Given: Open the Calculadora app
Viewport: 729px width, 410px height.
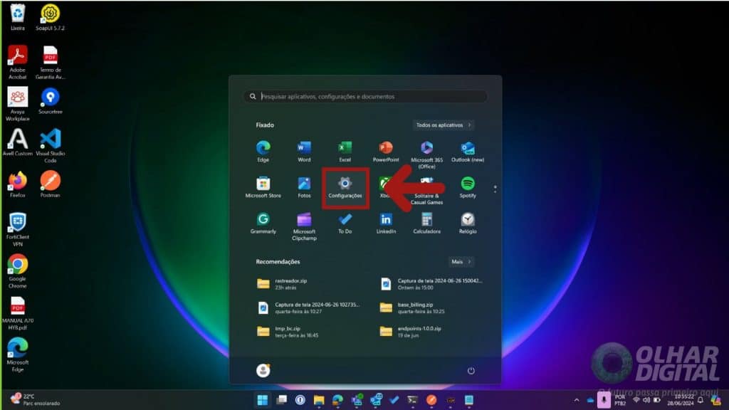Looking at the screenshot, I should pos(427,223).
